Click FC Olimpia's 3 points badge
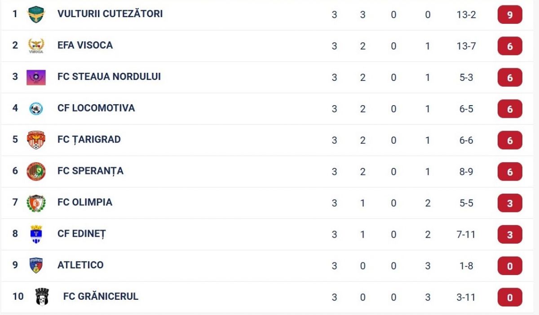539x315 pixels. coord(510,203)
